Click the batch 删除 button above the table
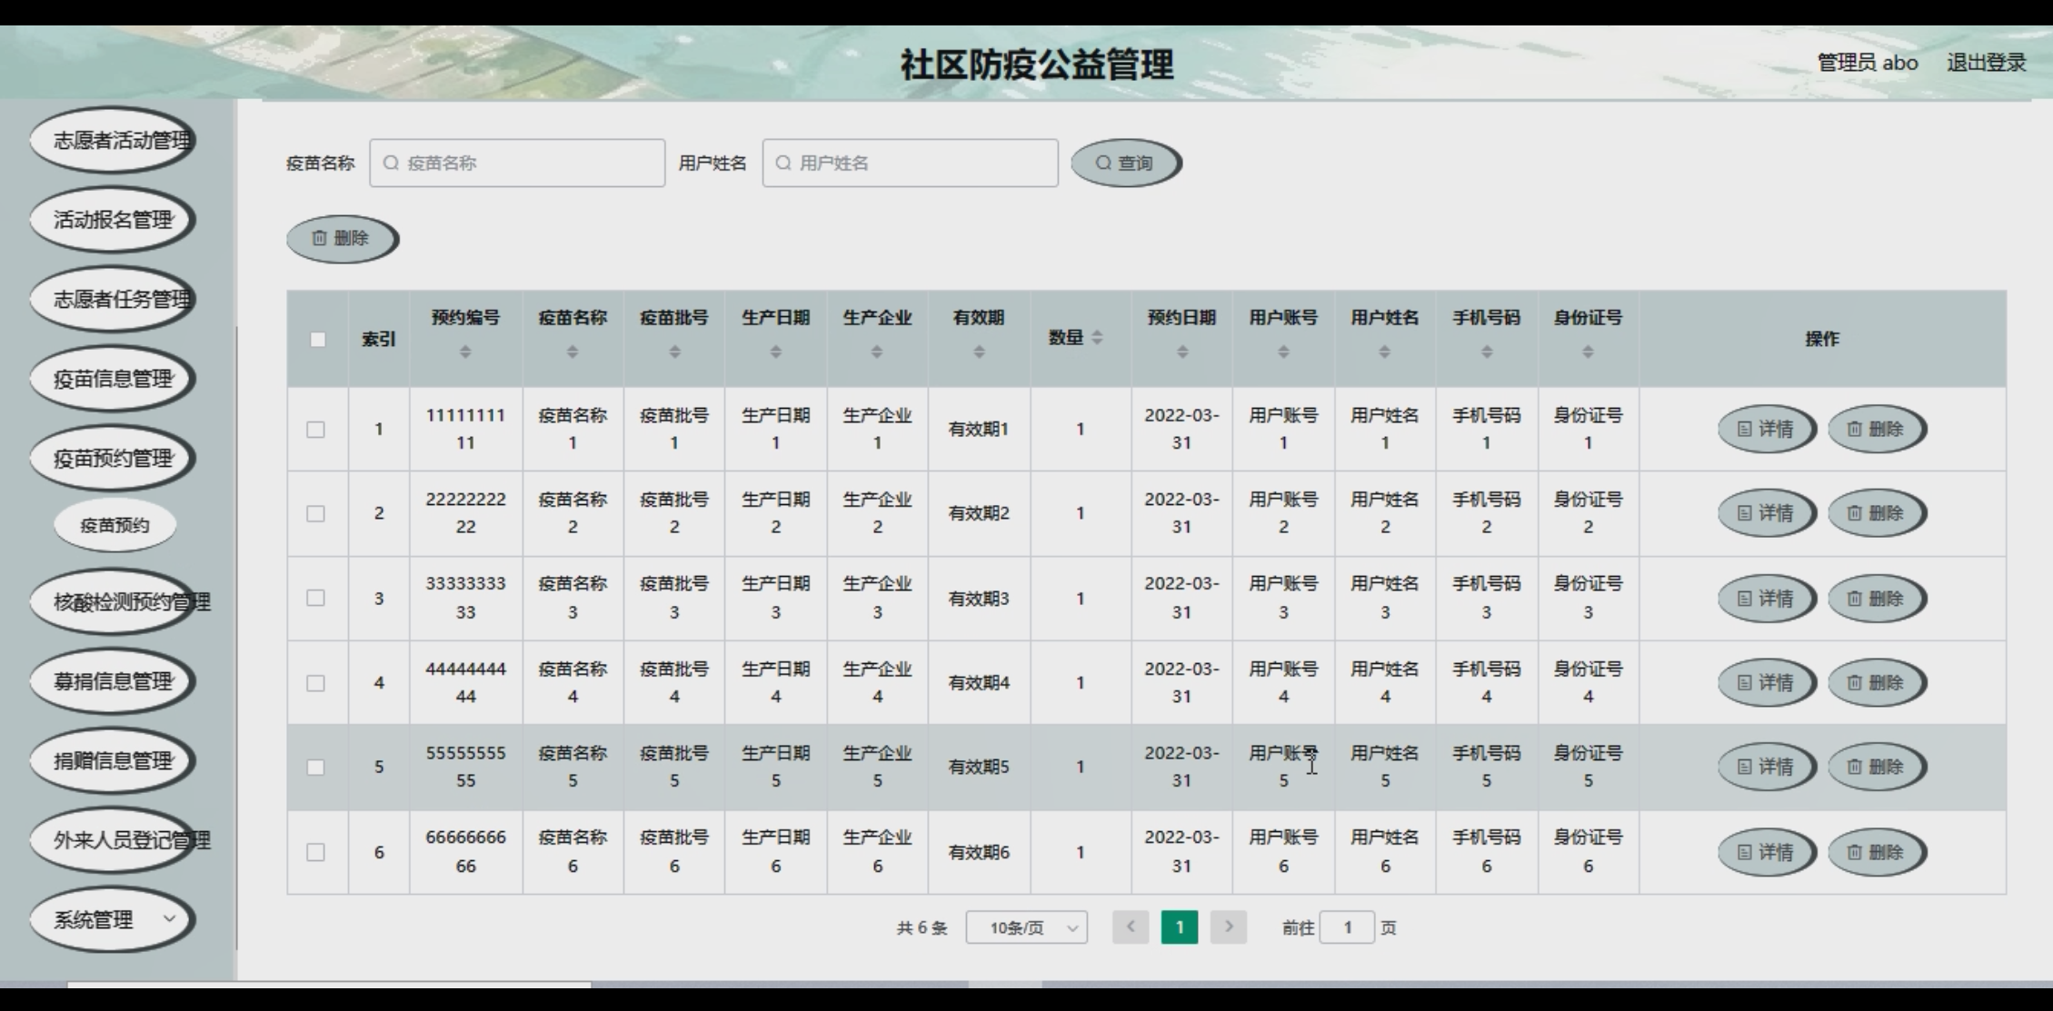Viewport: 2053px width, 1011px height. point(342,239)
